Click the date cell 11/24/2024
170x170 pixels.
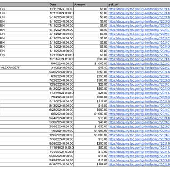coord(62,93)
